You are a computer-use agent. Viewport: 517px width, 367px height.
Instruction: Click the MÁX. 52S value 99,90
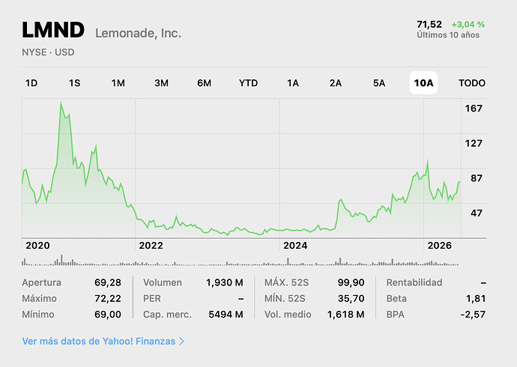pos(351,282)
